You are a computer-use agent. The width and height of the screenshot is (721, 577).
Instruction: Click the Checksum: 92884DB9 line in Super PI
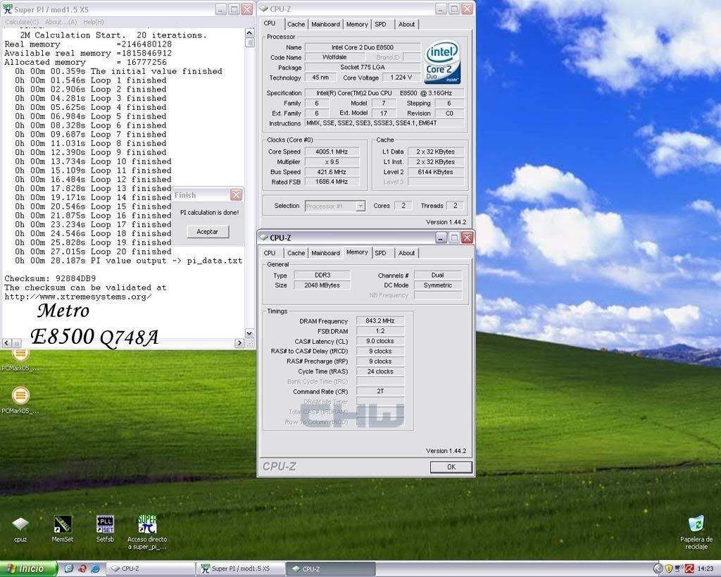click(x=50, y=278)
